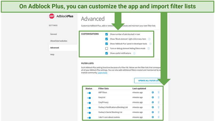
Task: Click the SETTINGS sidebar label
Action: coord(53,25)
